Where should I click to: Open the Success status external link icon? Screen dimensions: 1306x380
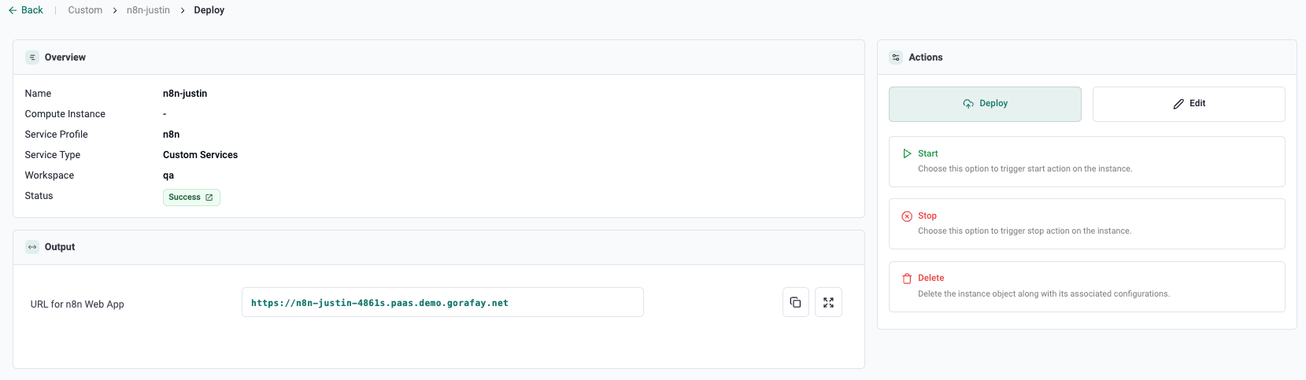[209, 197]
